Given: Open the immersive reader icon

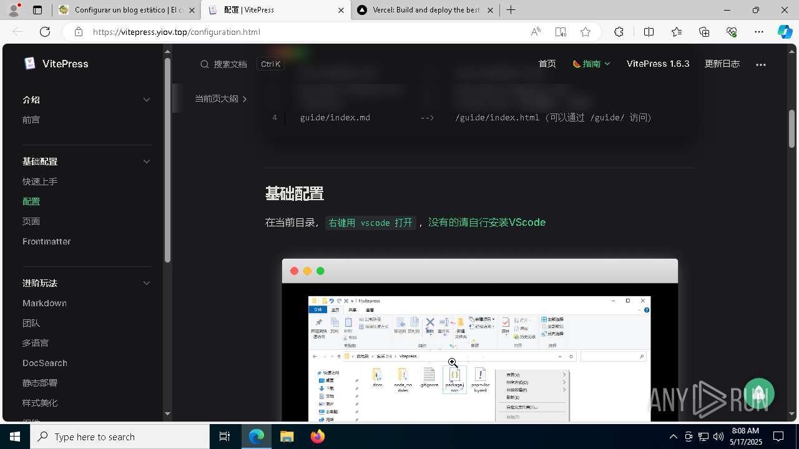Looking at the screenshot, I should point(561,32).
